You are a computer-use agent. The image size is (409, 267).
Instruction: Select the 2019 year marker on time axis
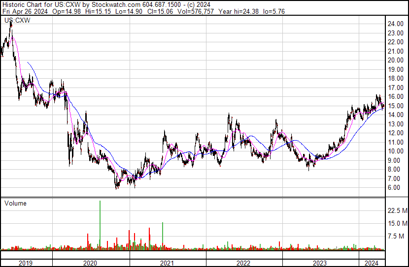pyautogui.click(x=26, y=263)
